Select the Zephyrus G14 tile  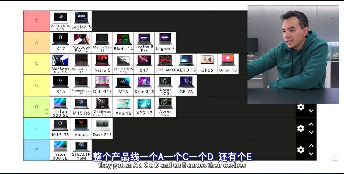pos(123,64)
